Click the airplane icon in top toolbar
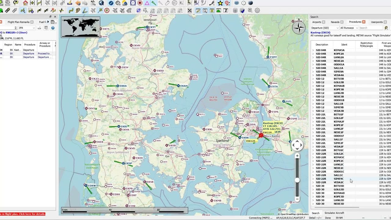The image size is (391, 220). [x=47, y=3]
